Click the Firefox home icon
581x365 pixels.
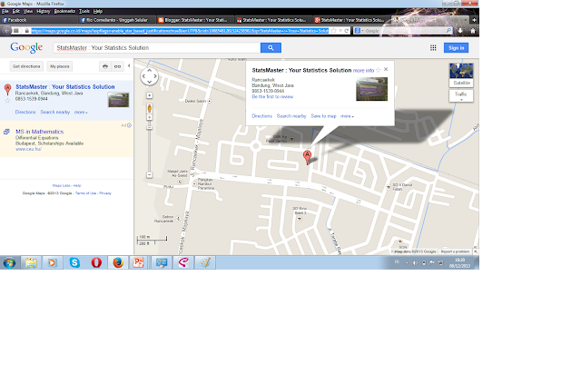click(473, 31)
